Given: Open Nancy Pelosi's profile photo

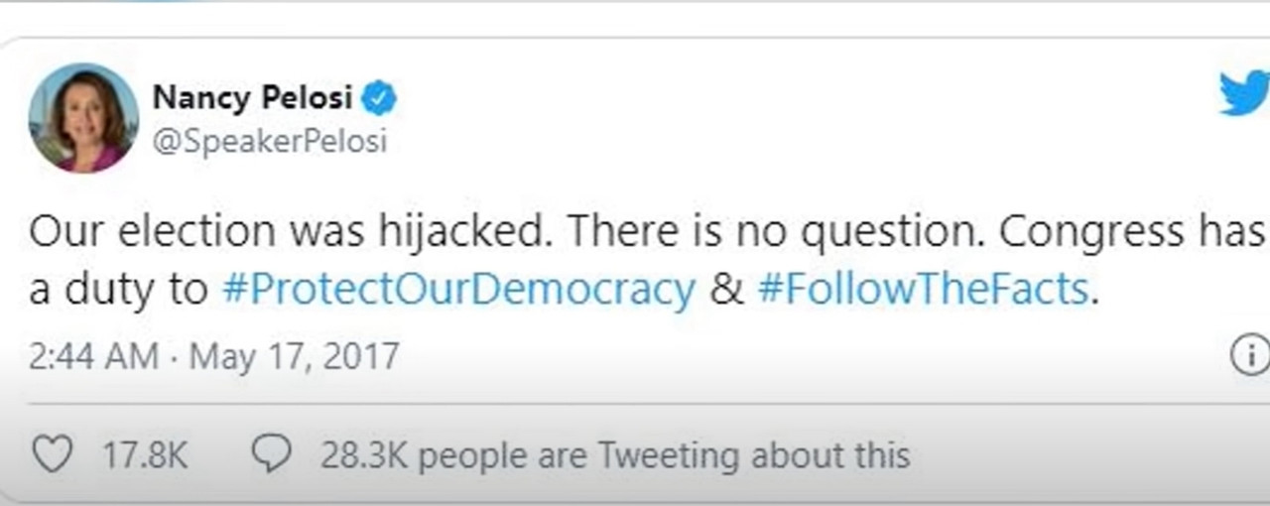Looking at the screenshot, I should 84,118.
